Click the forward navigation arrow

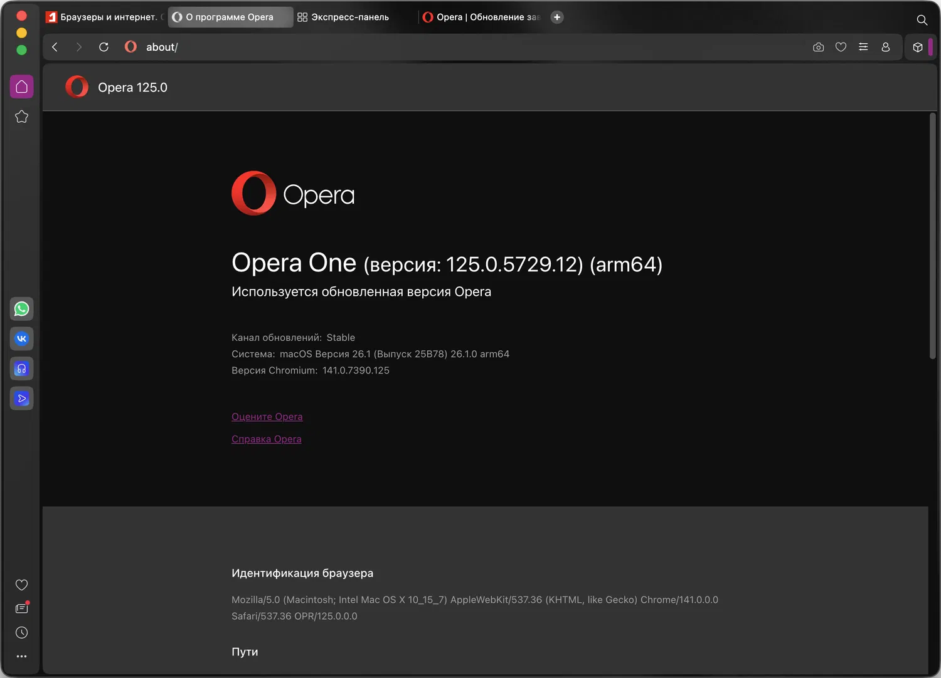78,47
